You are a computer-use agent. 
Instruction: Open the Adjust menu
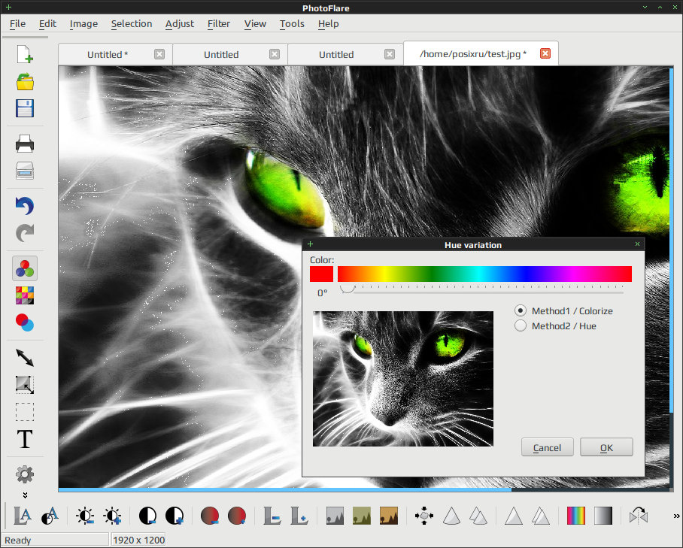click(x=180, y=23)
